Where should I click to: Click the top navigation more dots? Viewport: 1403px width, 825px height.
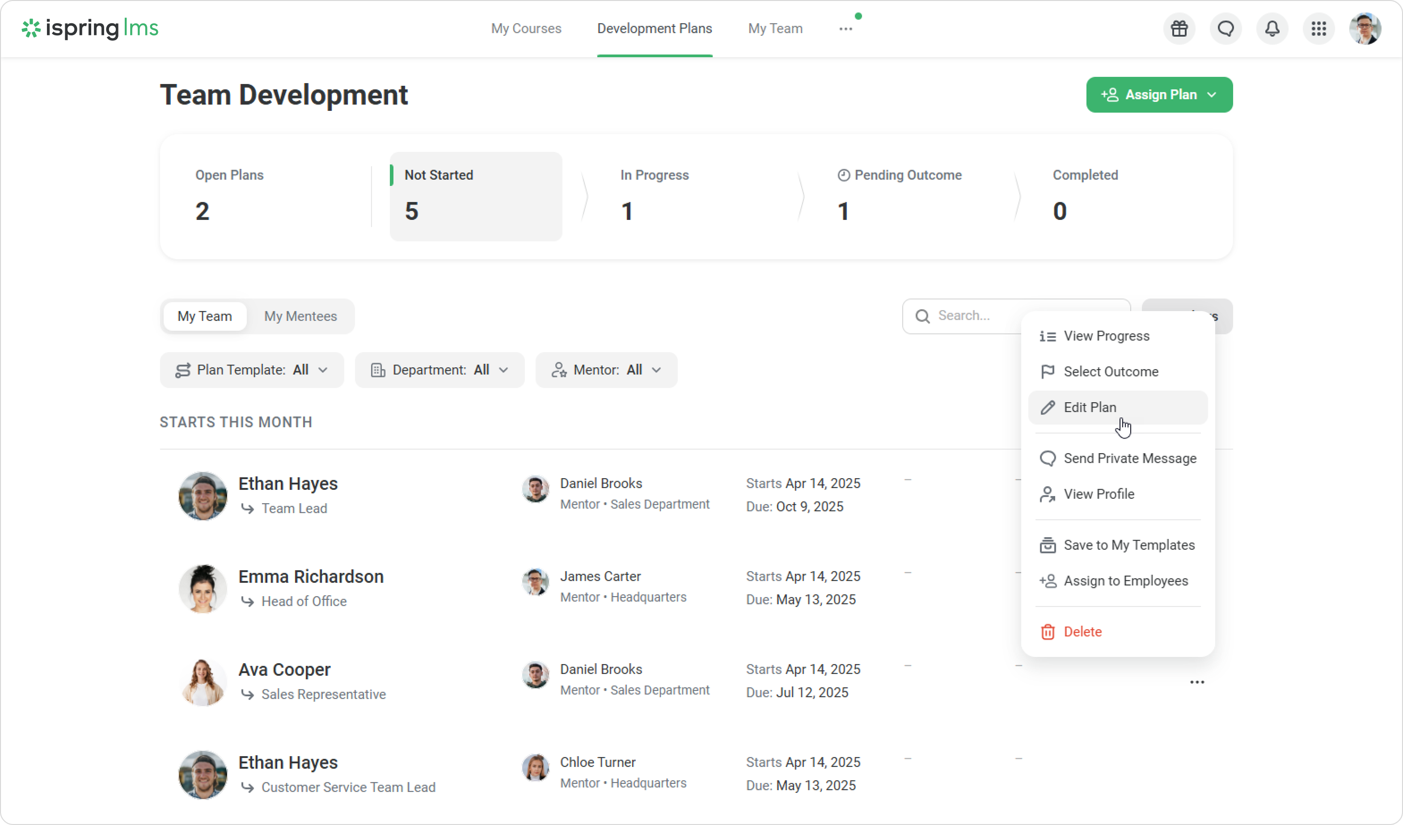pyautogui.click(x=845, y=29)
